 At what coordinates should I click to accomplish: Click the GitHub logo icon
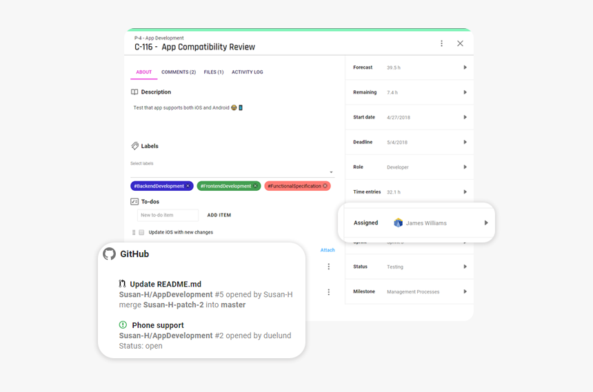(x=109, y=254)
